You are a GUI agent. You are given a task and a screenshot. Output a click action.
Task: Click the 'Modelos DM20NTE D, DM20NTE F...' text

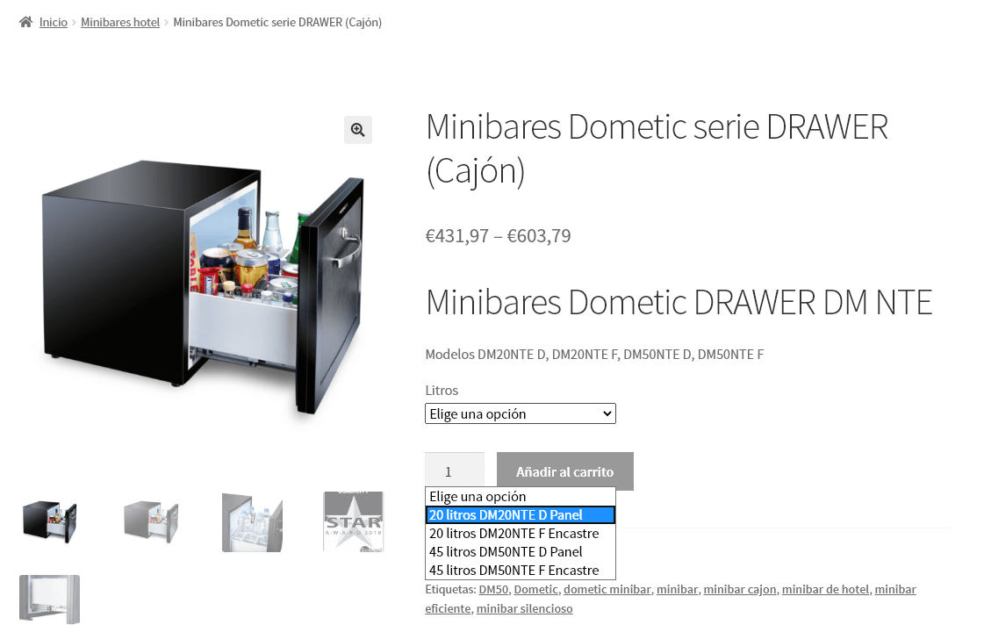tap(594, 355)
